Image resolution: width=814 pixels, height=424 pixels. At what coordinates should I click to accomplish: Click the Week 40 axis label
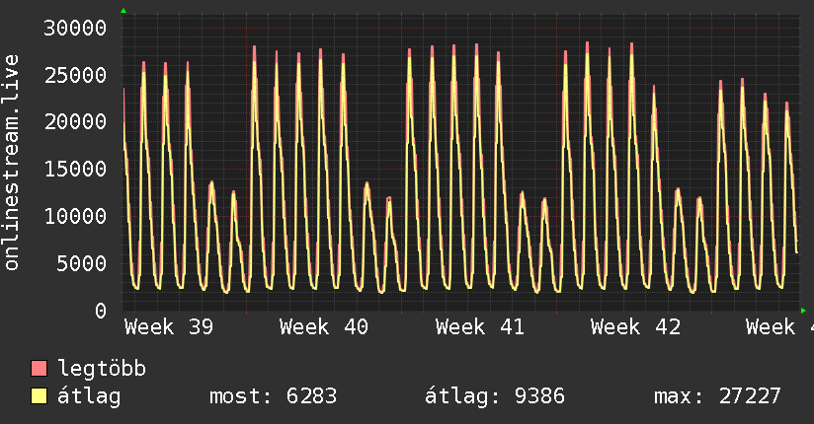pyautogui.click(x=324, y=327)
